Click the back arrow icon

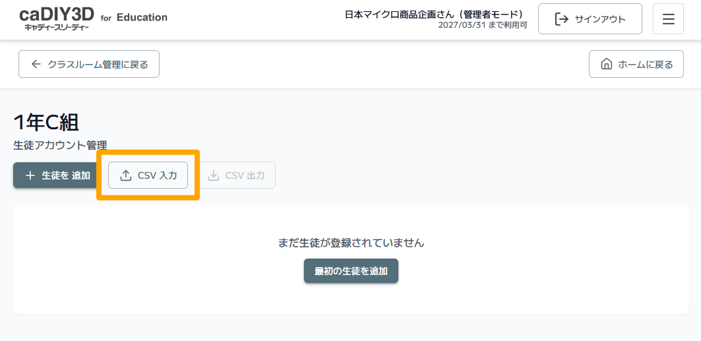tap(36, 64)
